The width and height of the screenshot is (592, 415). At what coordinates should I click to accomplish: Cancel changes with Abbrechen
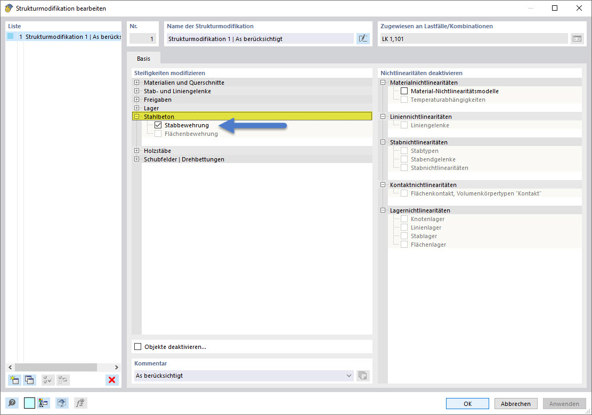[x=515, y=403]
